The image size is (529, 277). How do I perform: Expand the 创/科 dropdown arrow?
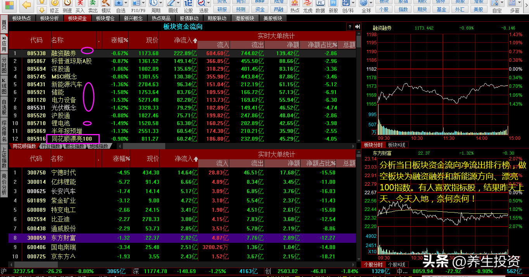tap(353, 3)
